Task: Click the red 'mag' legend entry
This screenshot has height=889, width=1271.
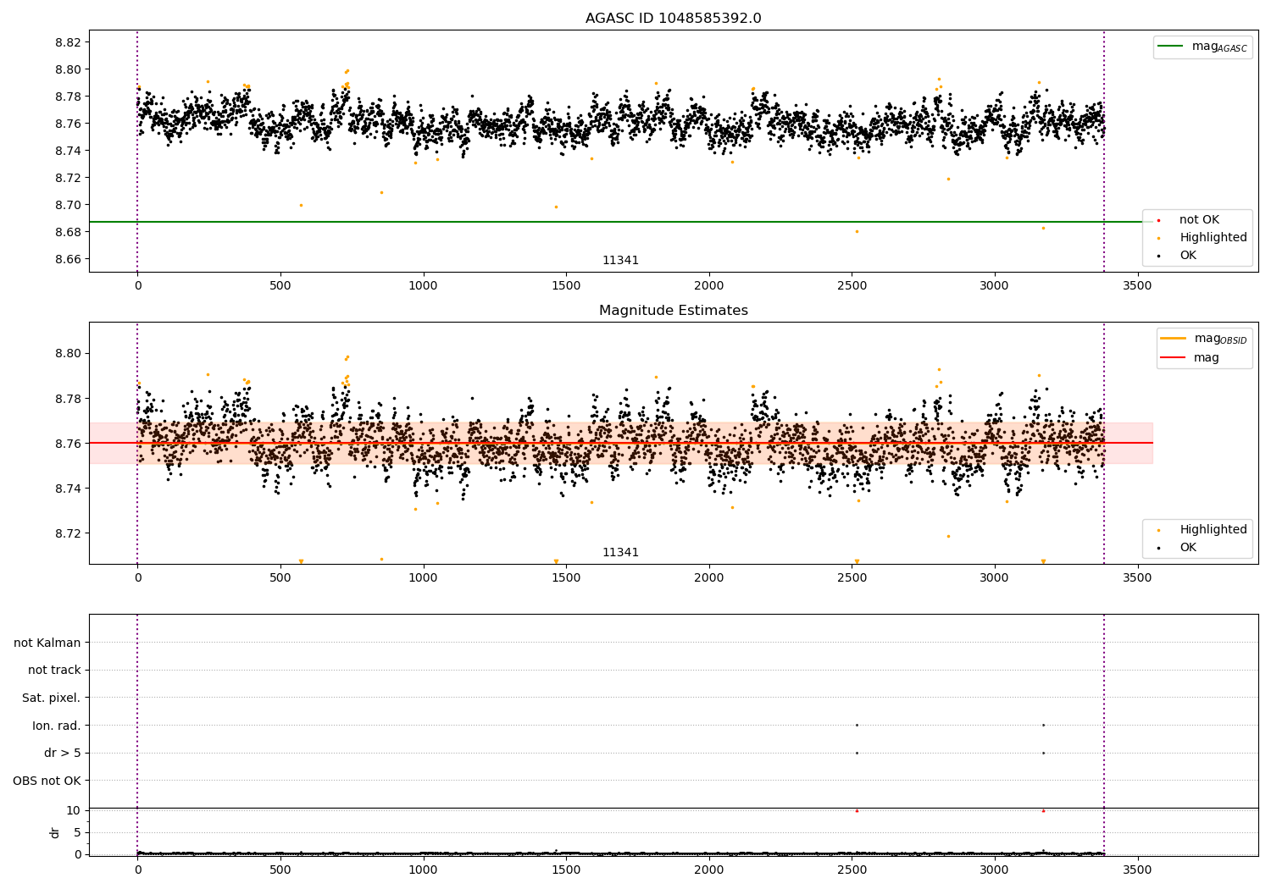Action: [x=1191, y=357]
